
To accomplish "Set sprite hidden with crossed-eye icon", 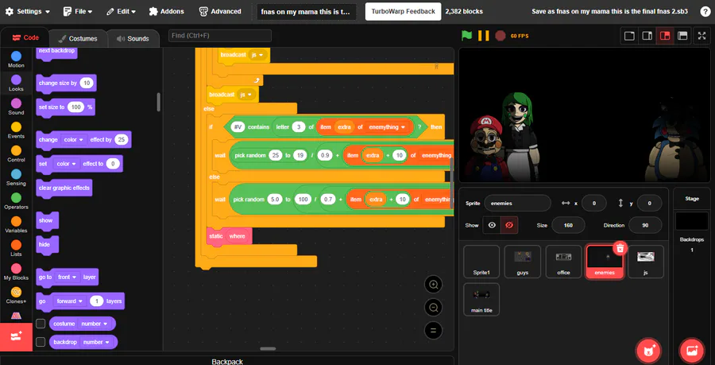I will (509, 225).
